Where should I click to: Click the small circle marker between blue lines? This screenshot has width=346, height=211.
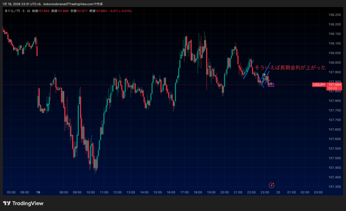tap(264, 74)
